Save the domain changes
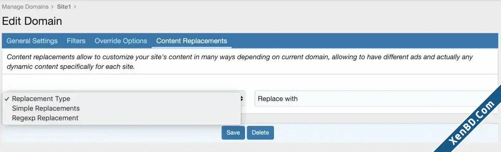This screenshot has width=501, height=152. click(x=233, y=132)
